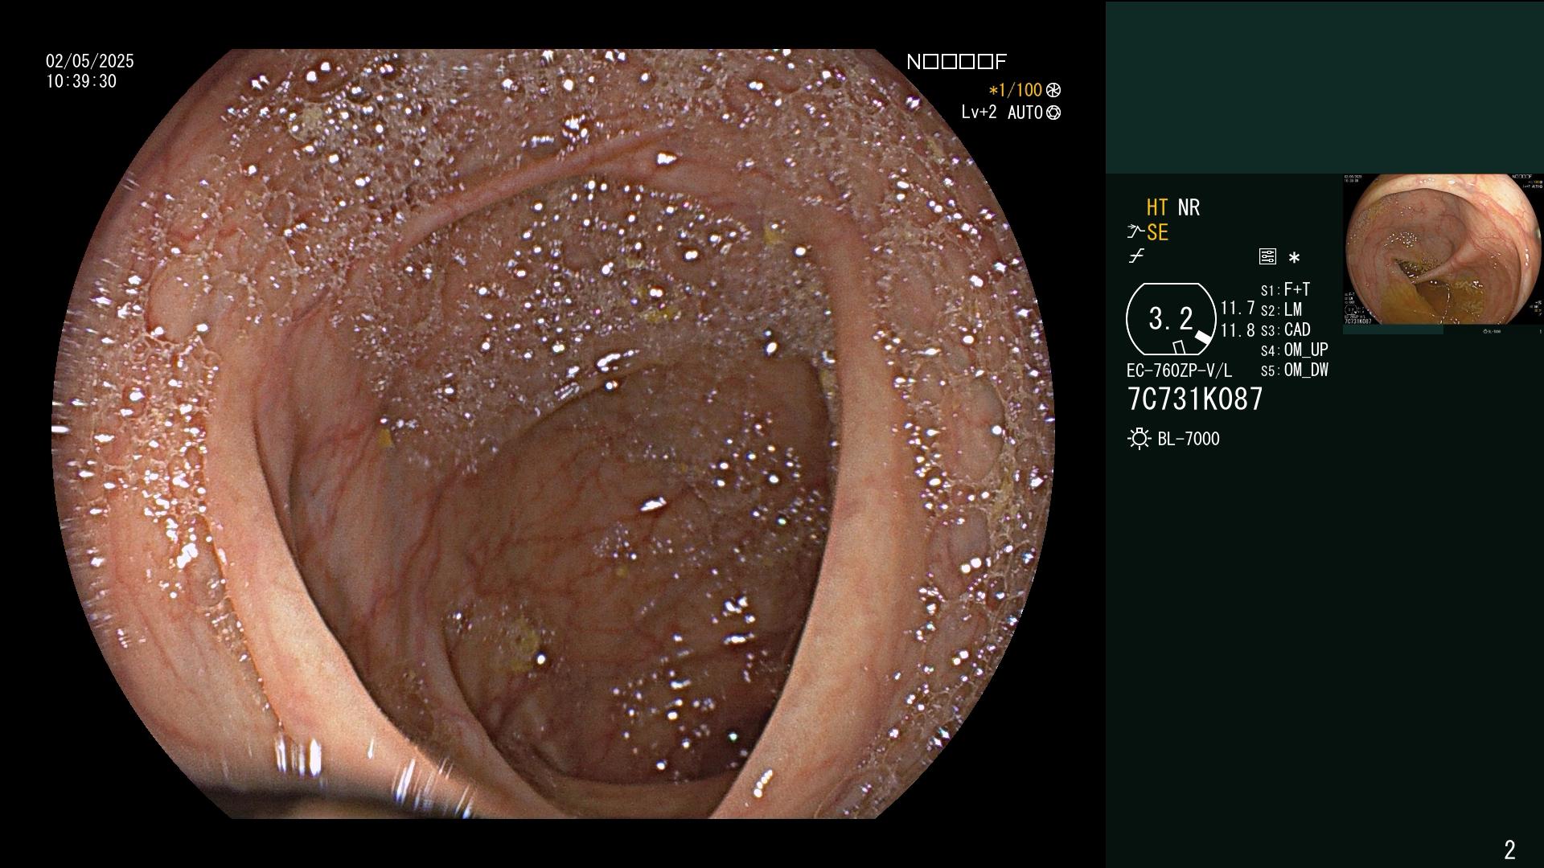Select the S1: F+T switch assignment
Viewport: 1544px width, 868px height.
pyautogui.click(x=1285, y=289)
